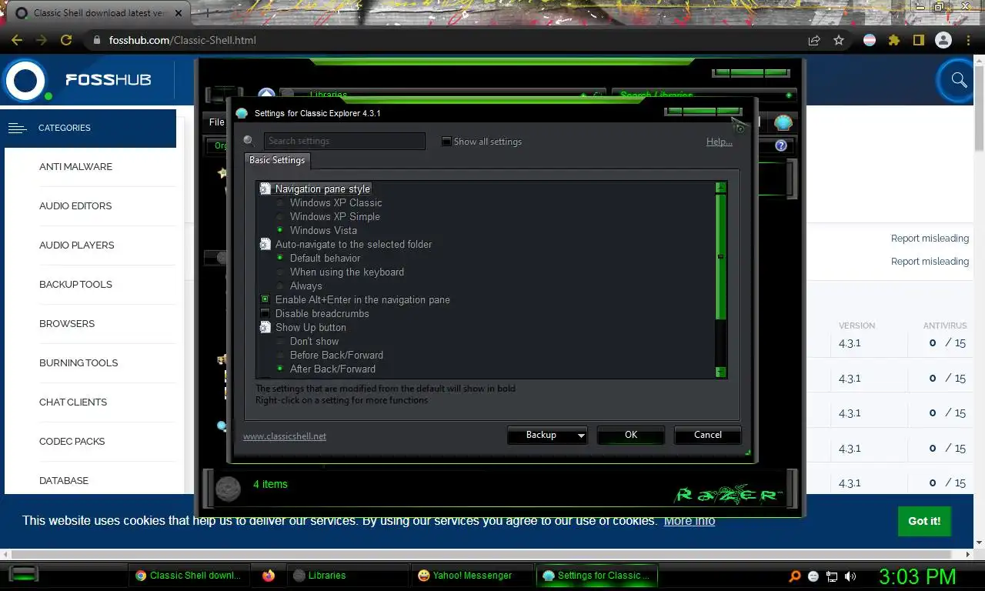Select Windows Vista navigation style
Image resolution: width=985 pixels, height=591 pixels.
pyautogui.click(x=323, y=230)
